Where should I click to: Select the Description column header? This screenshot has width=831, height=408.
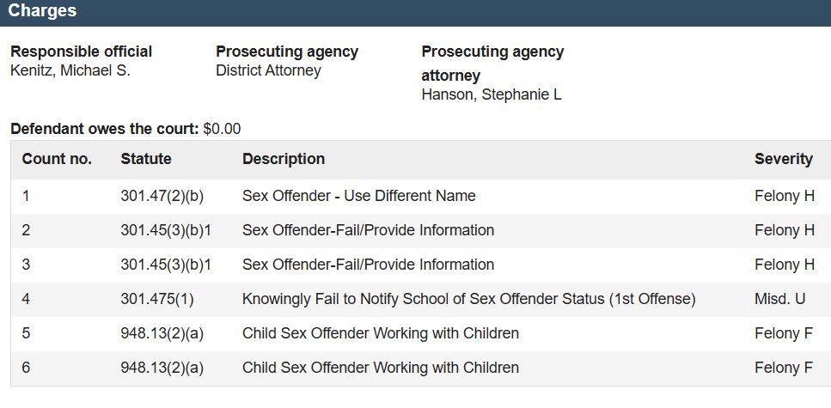tap(284, 159)
